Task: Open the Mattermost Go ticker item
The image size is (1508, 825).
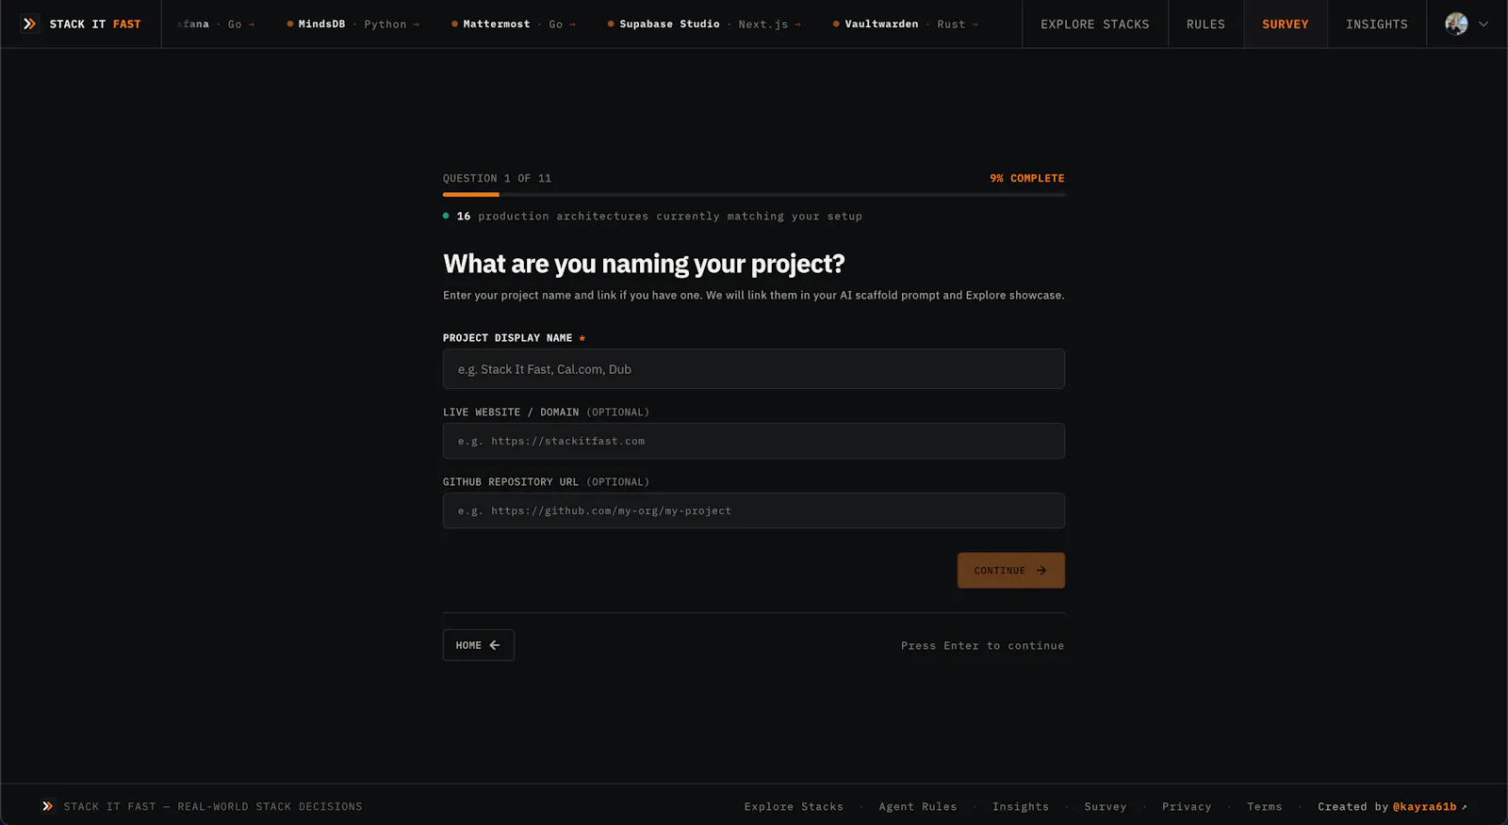Action: click(x=514, y=24)
